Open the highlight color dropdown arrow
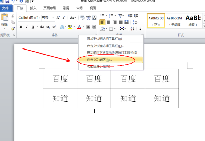205x141 pixels. (x=74, y=27)
